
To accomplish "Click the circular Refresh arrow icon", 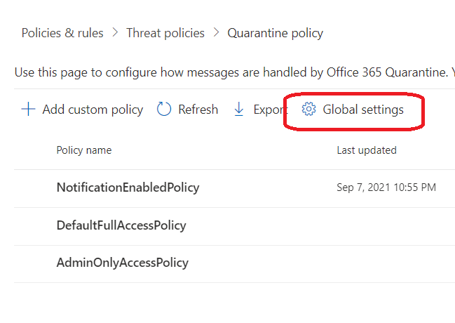I will [x=164, y=110].
